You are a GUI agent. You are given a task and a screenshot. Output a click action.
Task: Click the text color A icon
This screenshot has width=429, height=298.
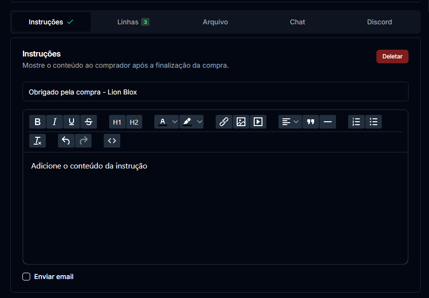tap(163, 122)
